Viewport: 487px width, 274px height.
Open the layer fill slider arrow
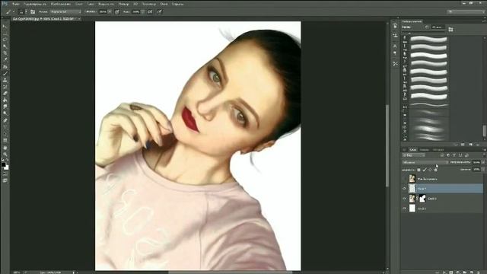click(x=483, y=170)
